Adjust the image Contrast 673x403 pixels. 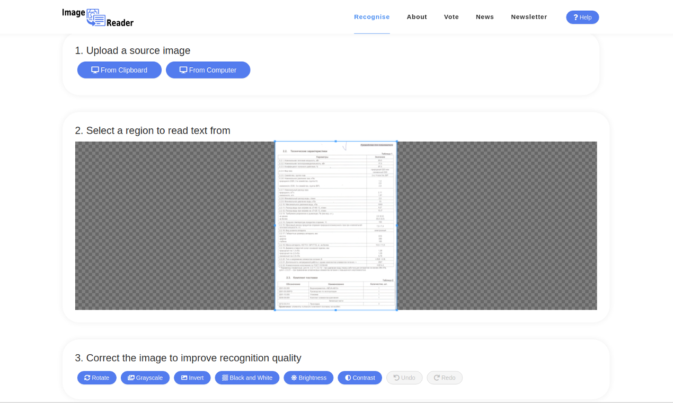coord(360,378)
